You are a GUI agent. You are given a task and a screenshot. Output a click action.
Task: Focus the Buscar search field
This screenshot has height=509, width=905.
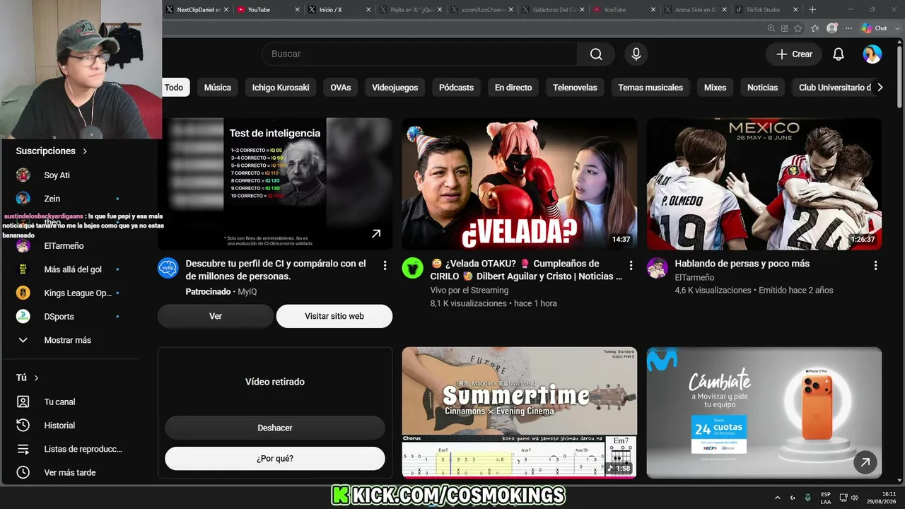click(x=419, y=54)
